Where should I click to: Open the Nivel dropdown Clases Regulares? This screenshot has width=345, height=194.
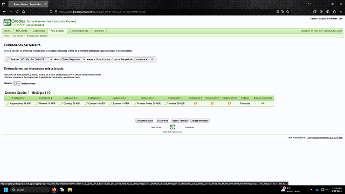pyautogui.click(x=73, y=59)
